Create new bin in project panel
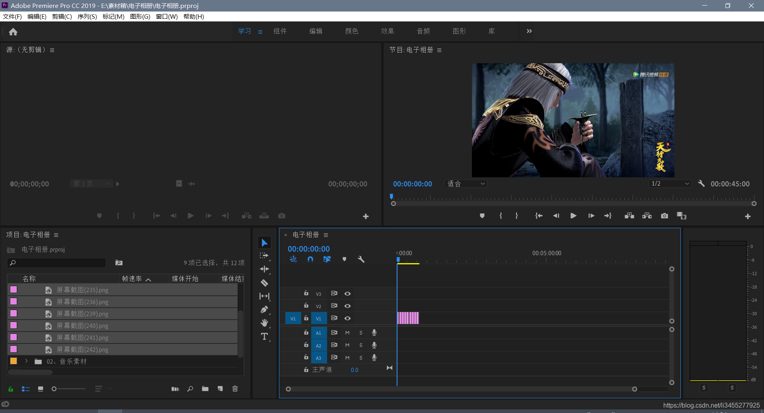The height and width of the screenshot is (413, 764). tap(205, 389)
